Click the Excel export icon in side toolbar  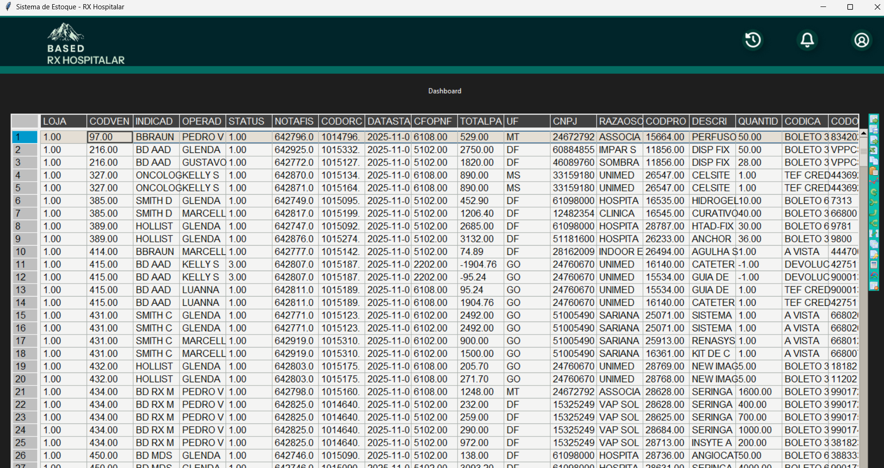tap(874, 150)
